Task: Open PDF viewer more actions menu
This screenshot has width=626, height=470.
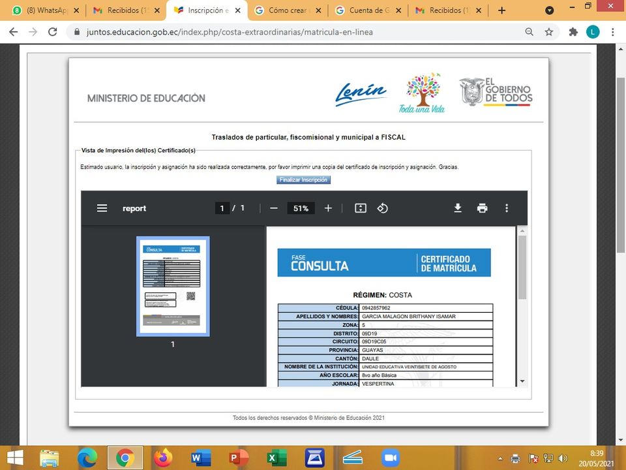Action: tap(507, 208)
